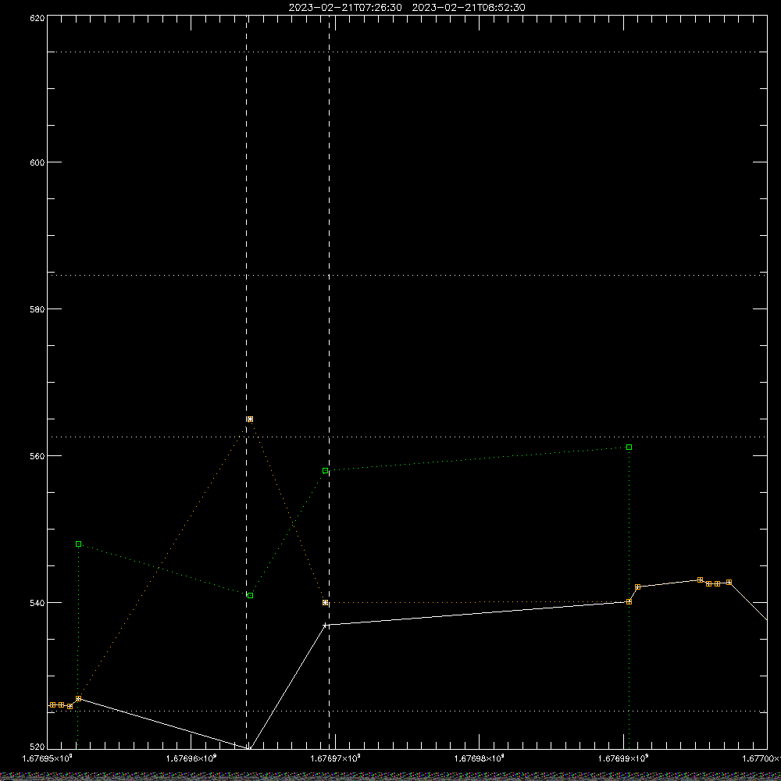Click the 1.67695×10⁹ x-axis label
Viewport: 781px width, 781px height.
[48, 758]
